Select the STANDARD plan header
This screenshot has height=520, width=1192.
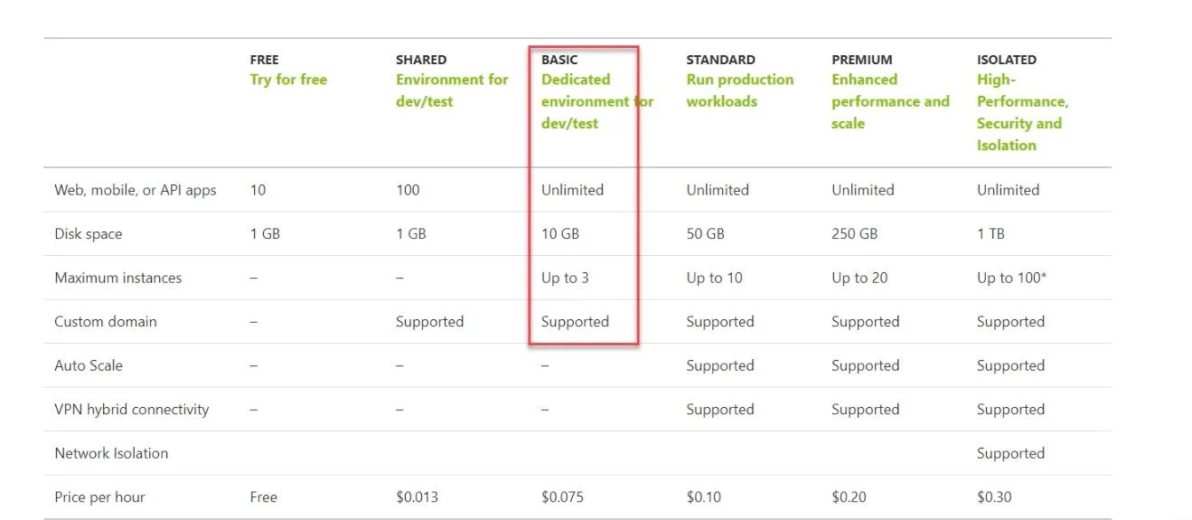pos(720,60)
